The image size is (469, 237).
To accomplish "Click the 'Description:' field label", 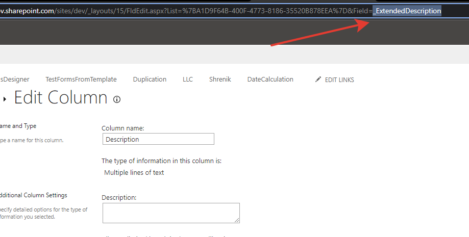I will pyautogui.click(x=119, y=198).
